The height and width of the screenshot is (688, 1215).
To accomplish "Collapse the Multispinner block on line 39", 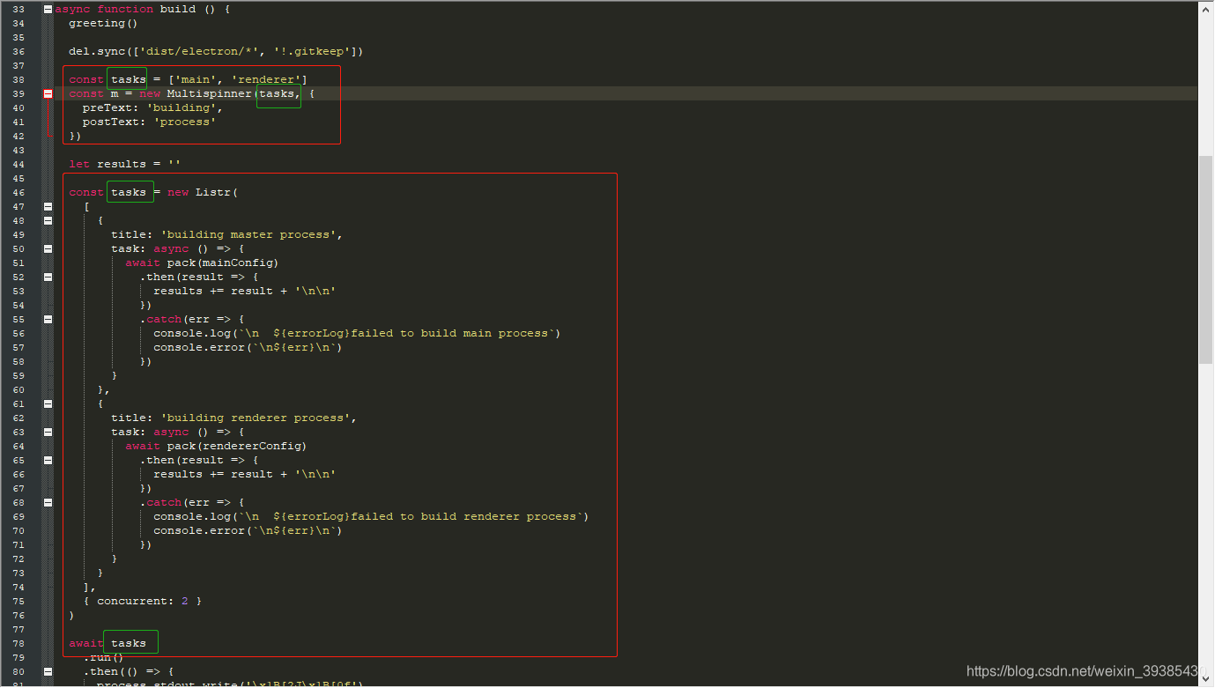I will click(48, 93).
